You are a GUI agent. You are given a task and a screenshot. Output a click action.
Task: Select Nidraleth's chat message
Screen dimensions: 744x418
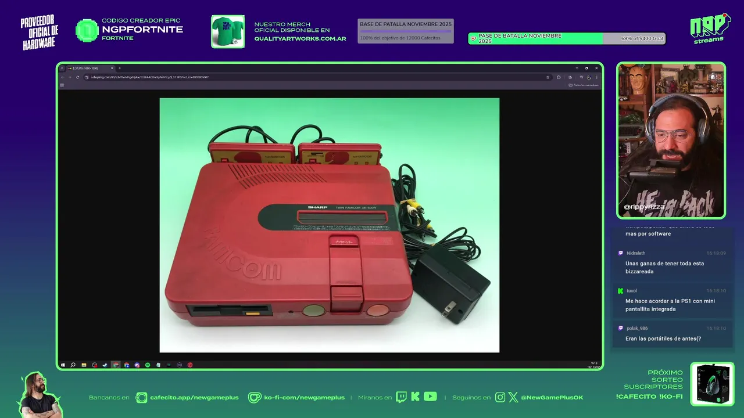click(672, 263)
